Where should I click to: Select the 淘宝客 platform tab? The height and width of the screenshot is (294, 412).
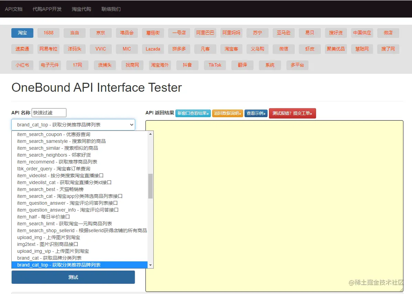[x=231, y=49]
